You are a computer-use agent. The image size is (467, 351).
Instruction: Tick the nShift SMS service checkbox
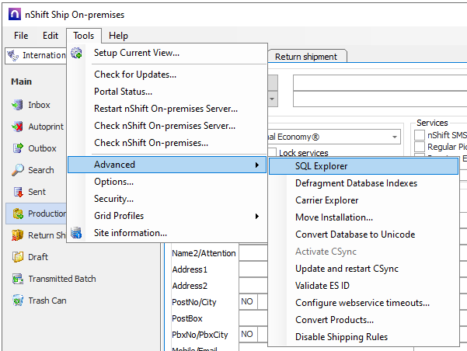pos(420,135)
